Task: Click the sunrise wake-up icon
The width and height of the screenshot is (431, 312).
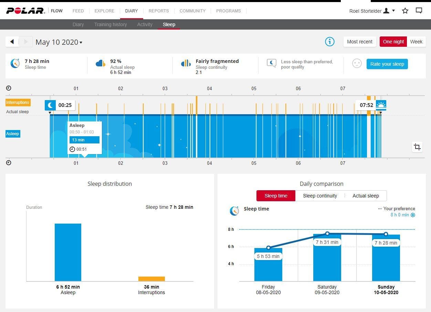Action: (x=381, y=105)
